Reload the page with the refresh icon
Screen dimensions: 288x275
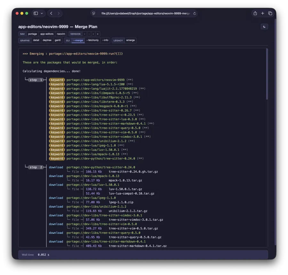pyautogui.click(x=195, y=13)
